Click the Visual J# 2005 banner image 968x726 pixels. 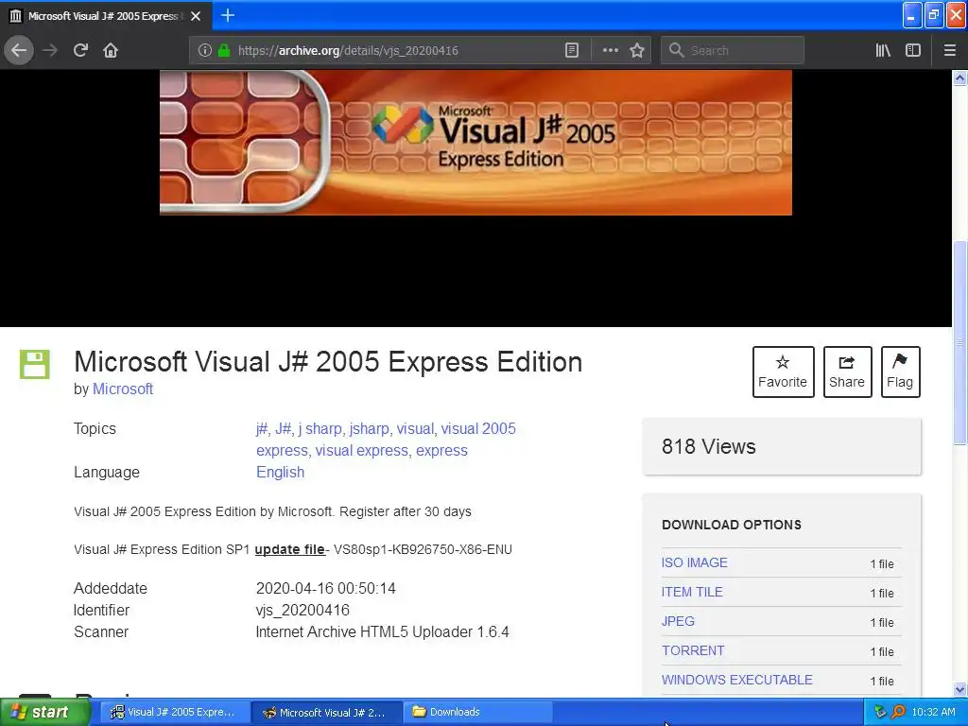[475, 143]
